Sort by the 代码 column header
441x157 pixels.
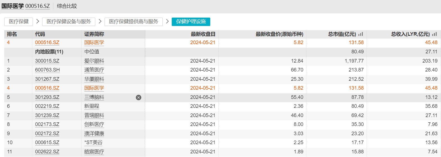coord(40,34)
